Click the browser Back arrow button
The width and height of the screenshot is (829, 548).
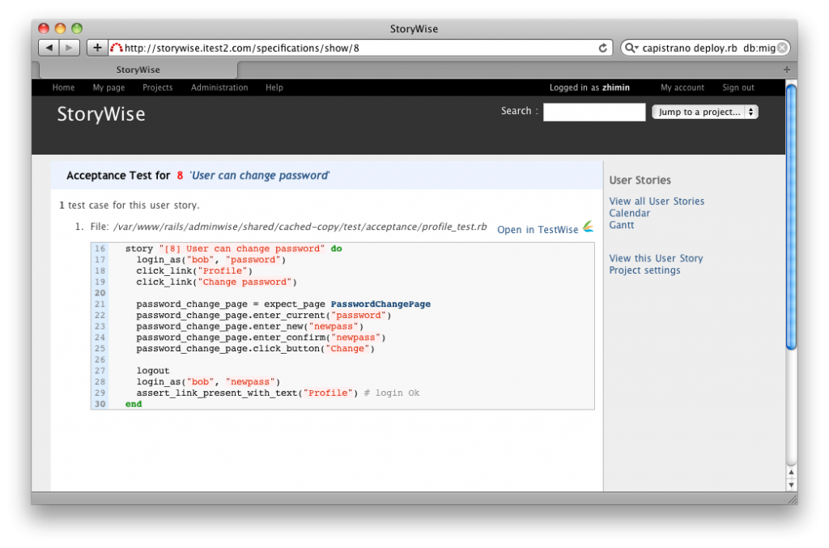point(49,48)
